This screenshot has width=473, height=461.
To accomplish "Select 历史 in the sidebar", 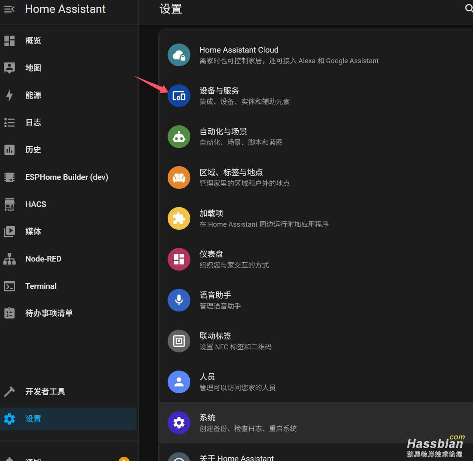I will tap(68, 150).
